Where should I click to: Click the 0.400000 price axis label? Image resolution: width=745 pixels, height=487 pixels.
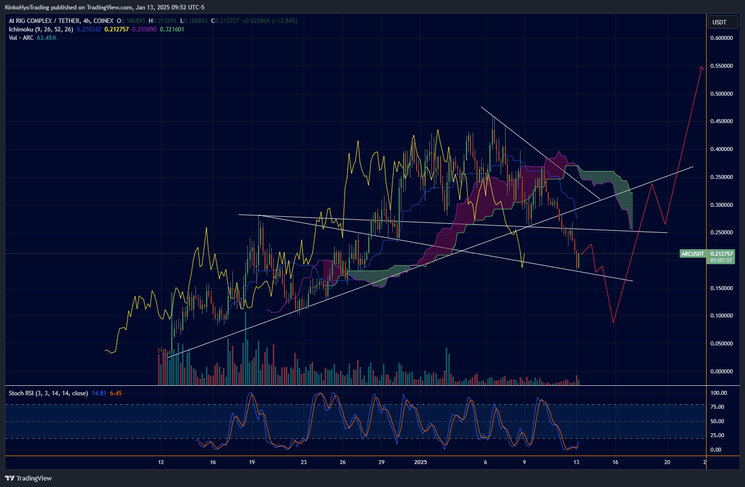click(722, 149)
